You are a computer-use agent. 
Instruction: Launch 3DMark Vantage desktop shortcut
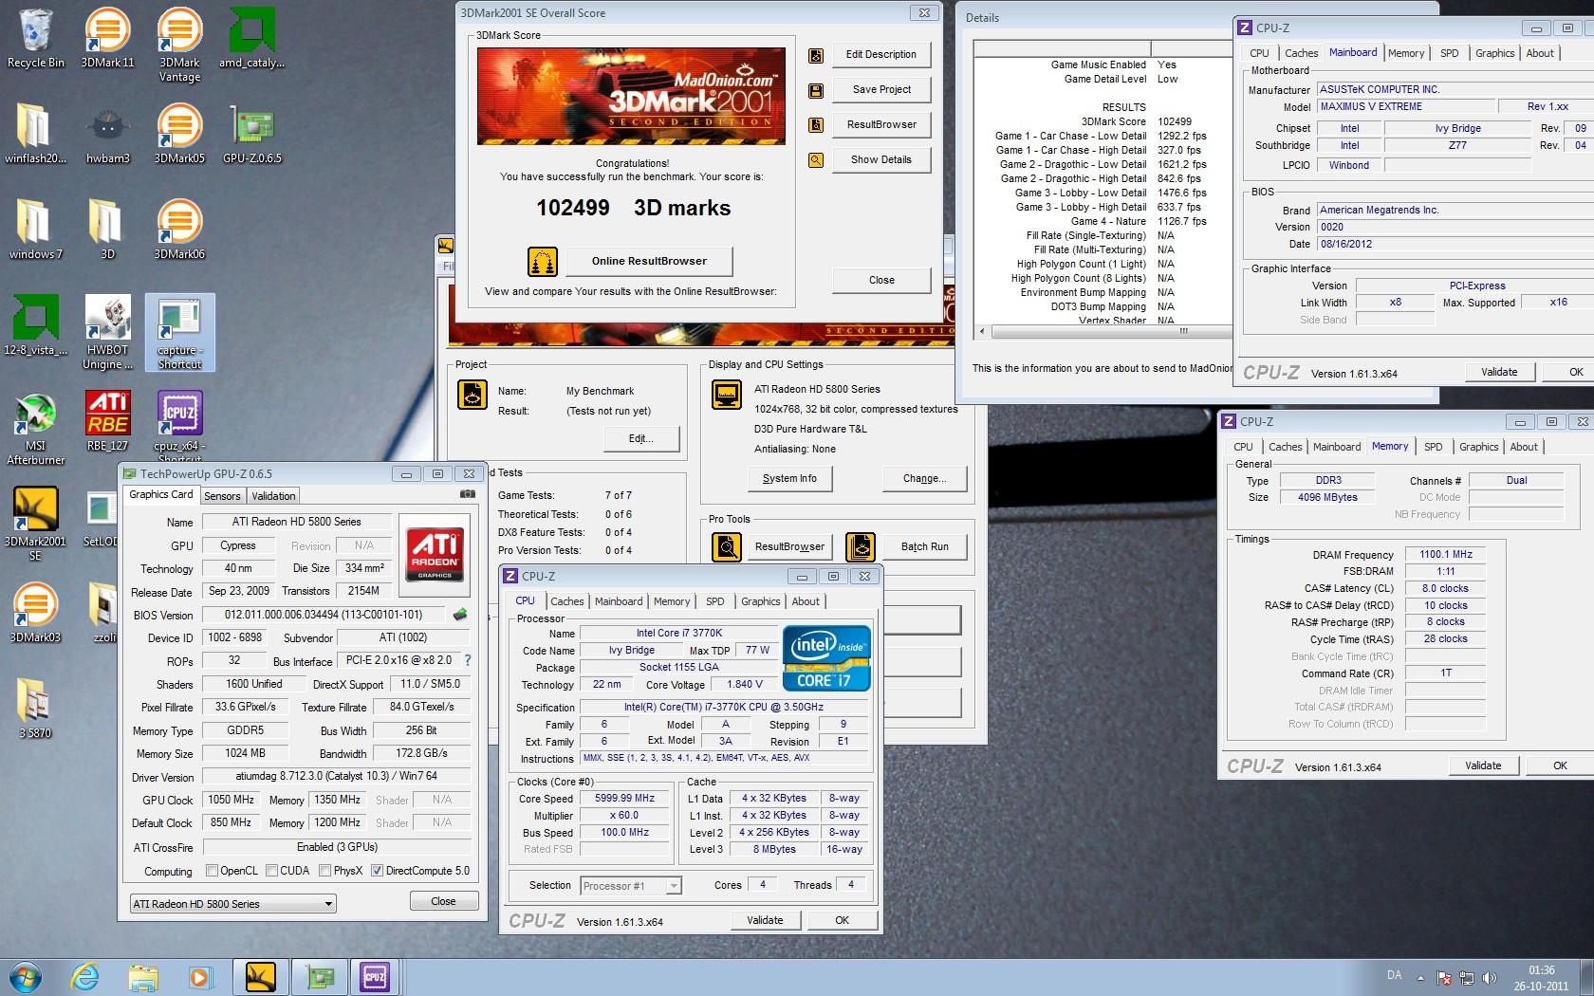coord(179,45)
